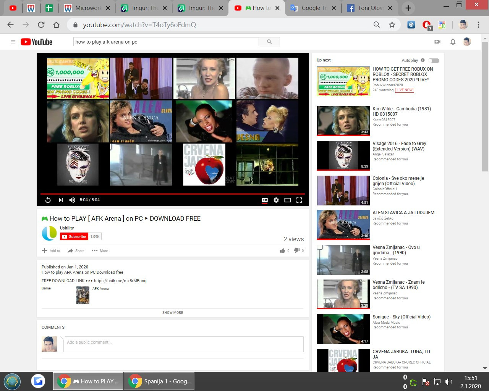Switch to the Google Translate tab

tap(313, 8)
